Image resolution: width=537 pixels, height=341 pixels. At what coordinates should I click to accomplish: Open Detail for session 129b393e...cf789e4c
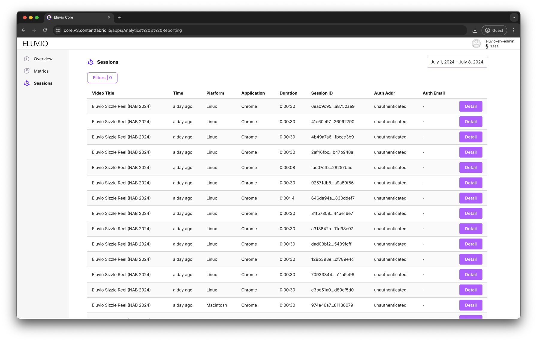coord(471,259)
